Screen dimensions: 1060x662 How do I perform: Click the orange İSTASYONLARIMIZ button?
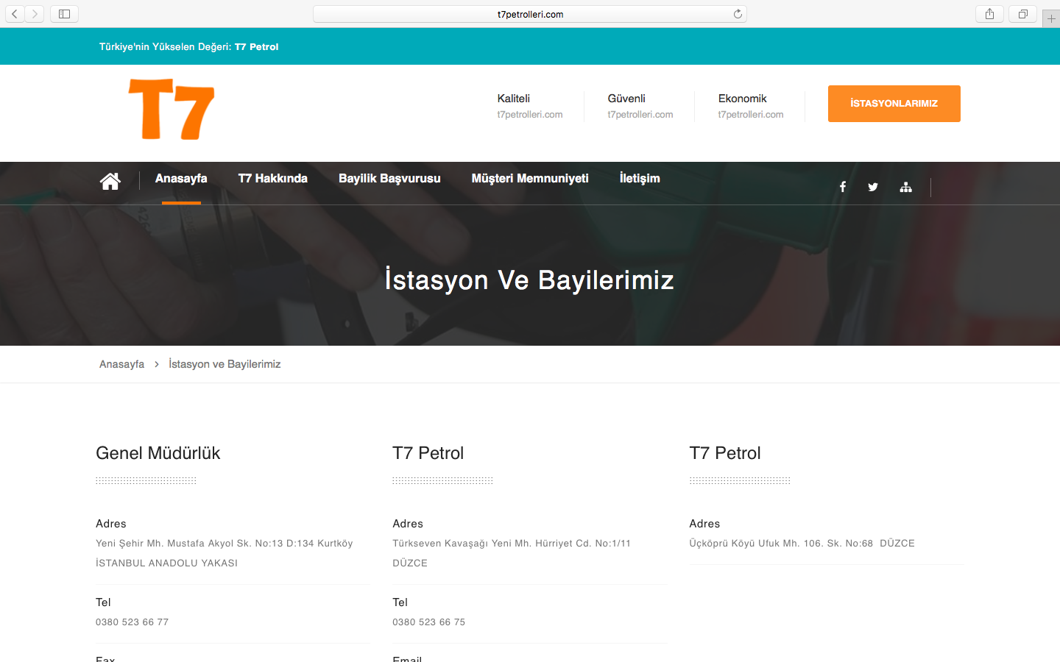(894, 104)
